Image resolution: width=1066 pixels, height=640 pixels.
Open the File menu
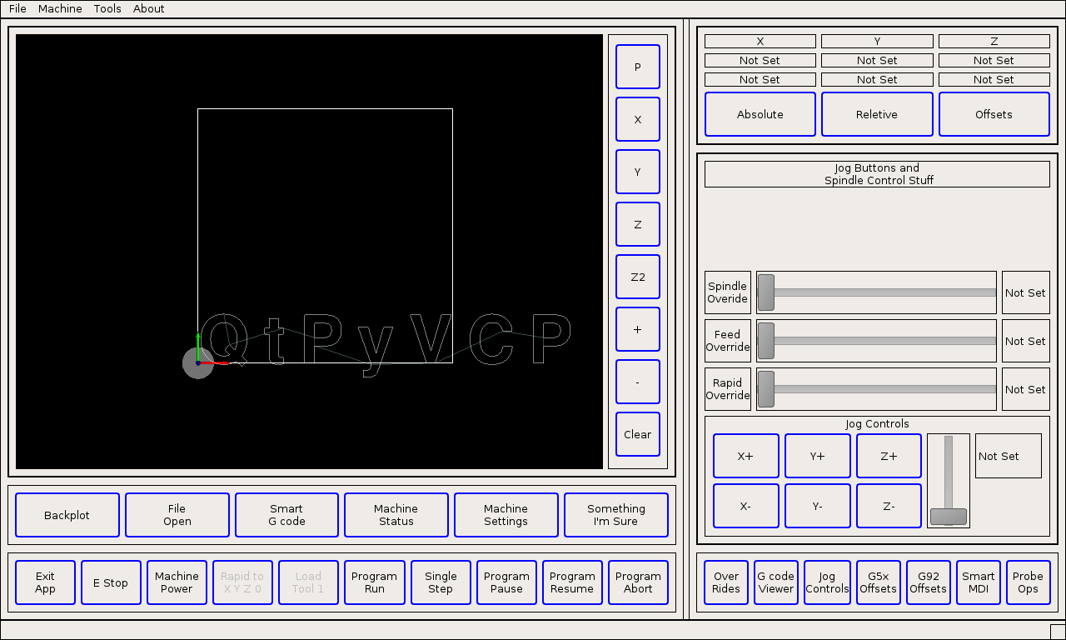point(17,8)
